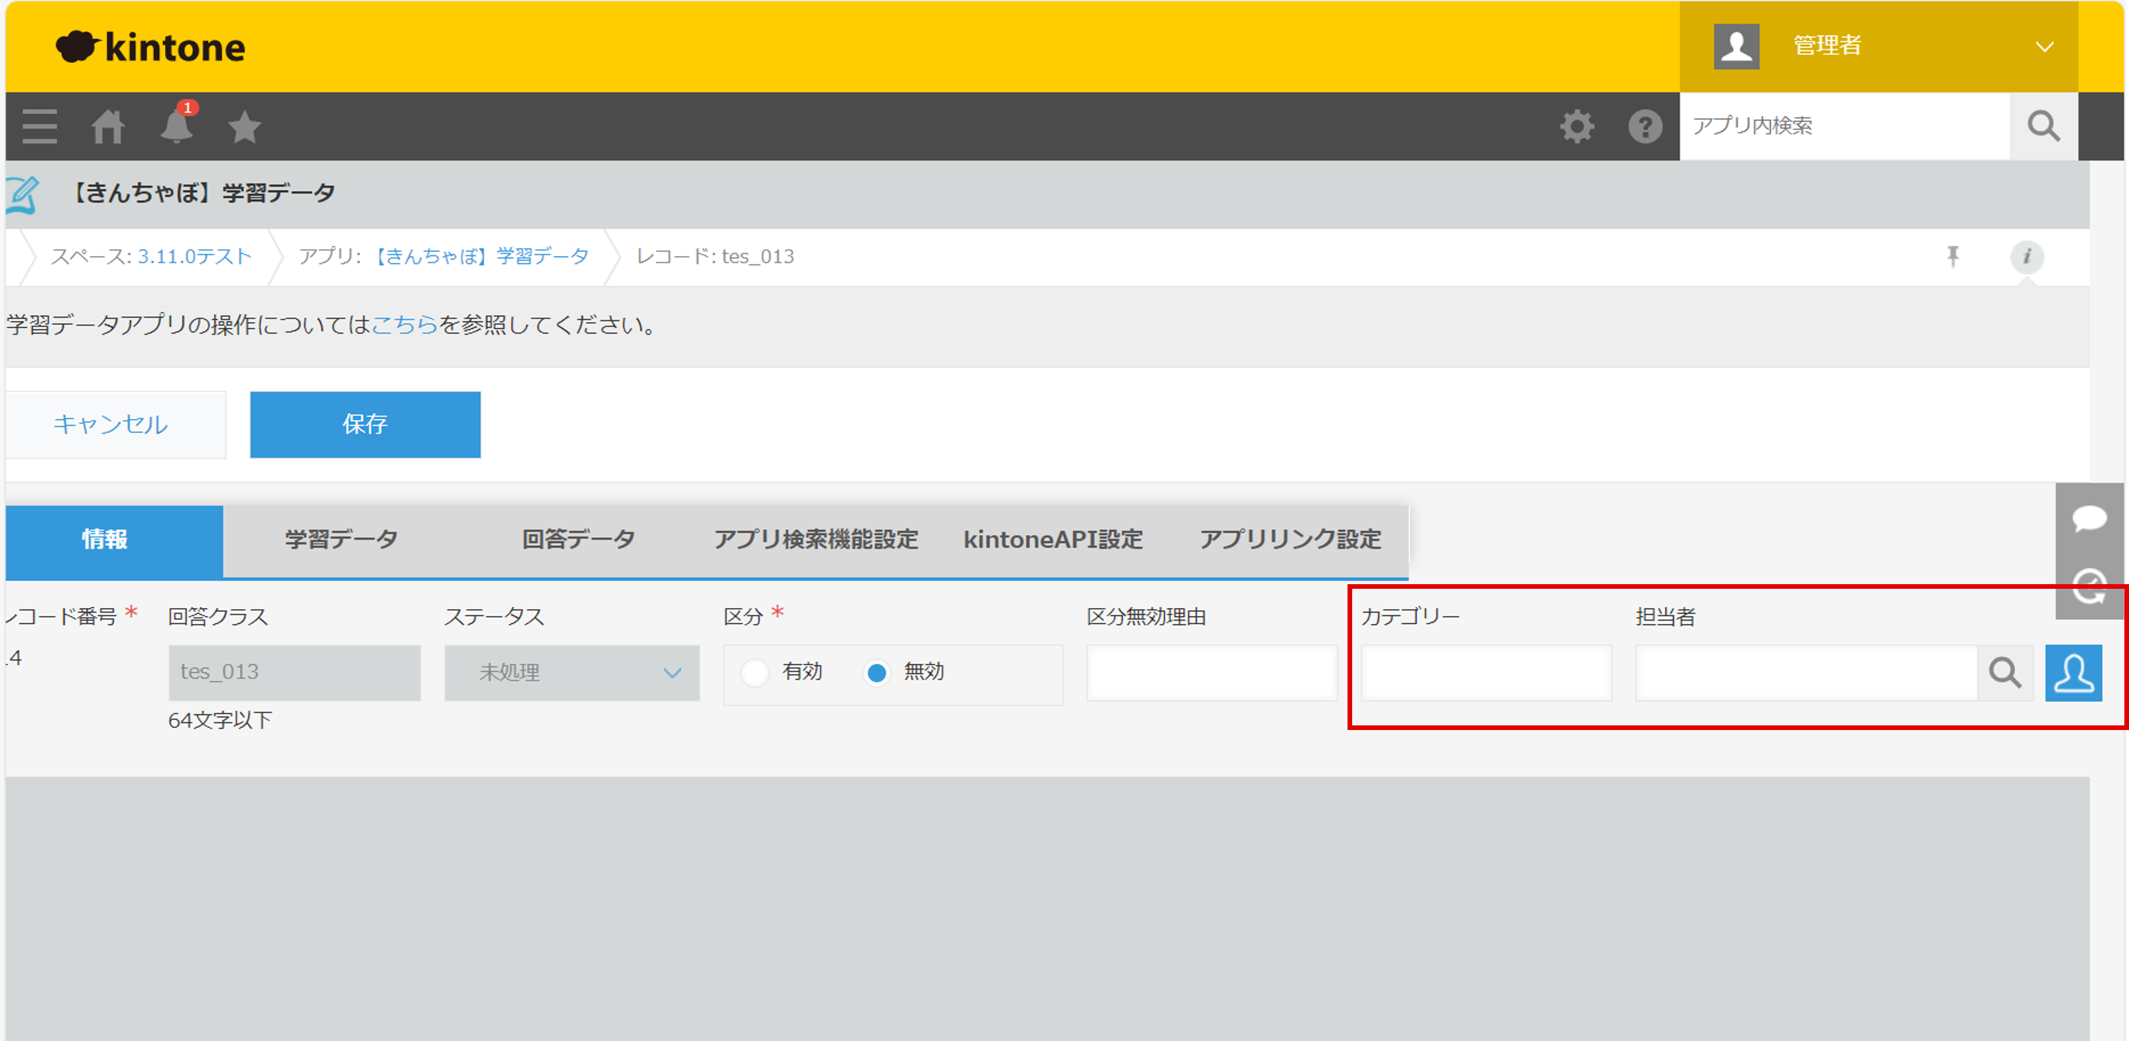The image size is (2129, 1041).
Task: Switch to the kintoneAPI設定 tab
Action: [1053, 539]
